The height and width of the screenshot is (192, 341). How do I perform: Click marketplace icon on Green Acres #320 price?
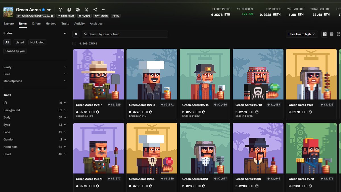(x=204, y=186)
